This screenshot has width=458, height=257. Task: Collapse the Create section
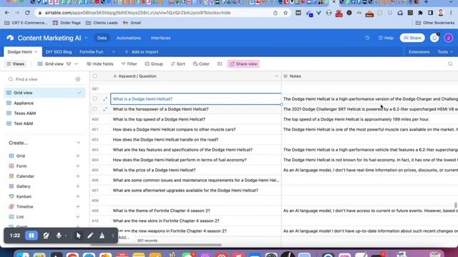(78, 143)
